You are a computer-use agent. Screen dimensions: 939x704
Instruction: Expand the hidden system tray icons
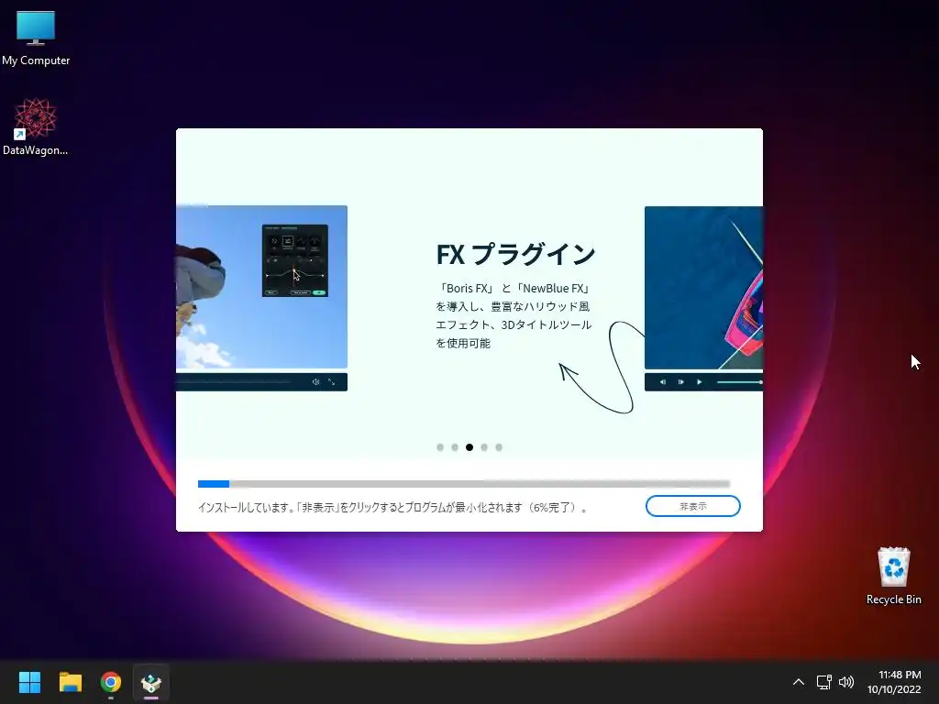click(x=799, y=682)
